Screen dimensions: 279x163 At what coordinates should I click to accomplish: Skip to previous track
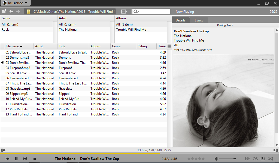point(7,159)
